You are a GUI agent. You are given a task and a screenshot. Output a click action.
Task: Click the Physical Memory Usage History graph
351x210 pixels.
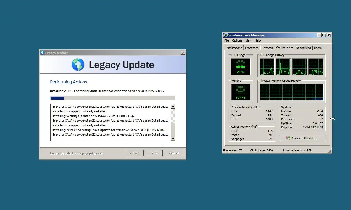point(291,92)
